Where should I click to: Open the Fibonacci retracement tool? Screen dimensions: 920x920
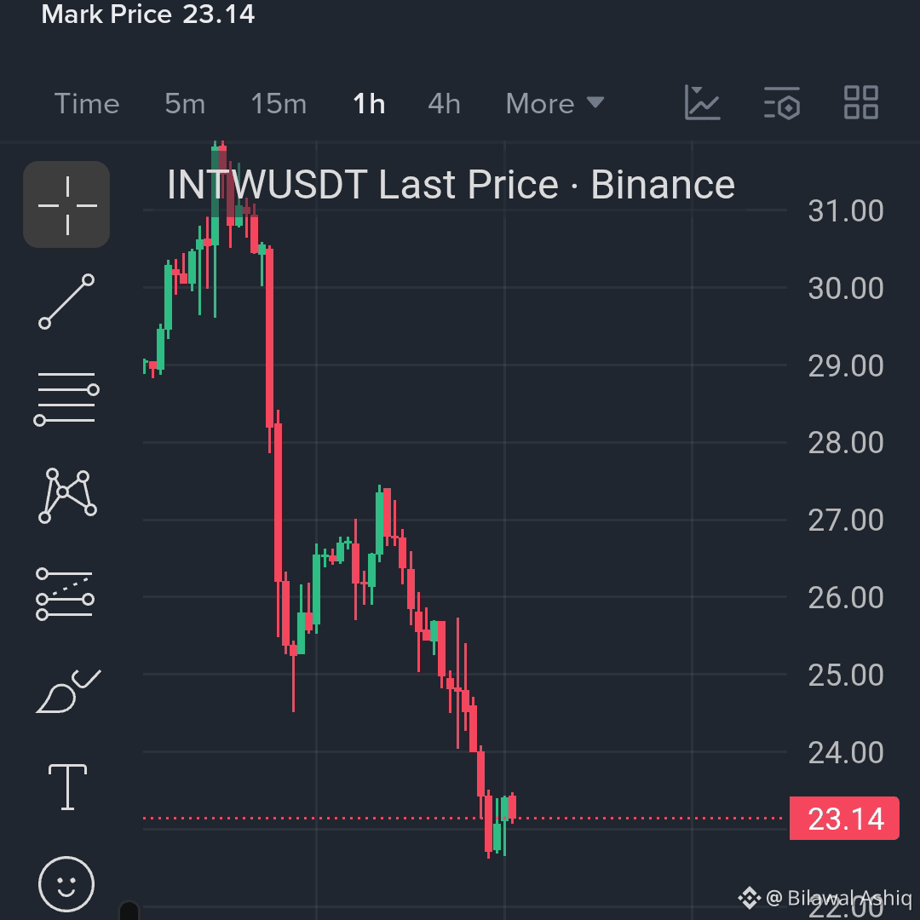tap(65, 594)
